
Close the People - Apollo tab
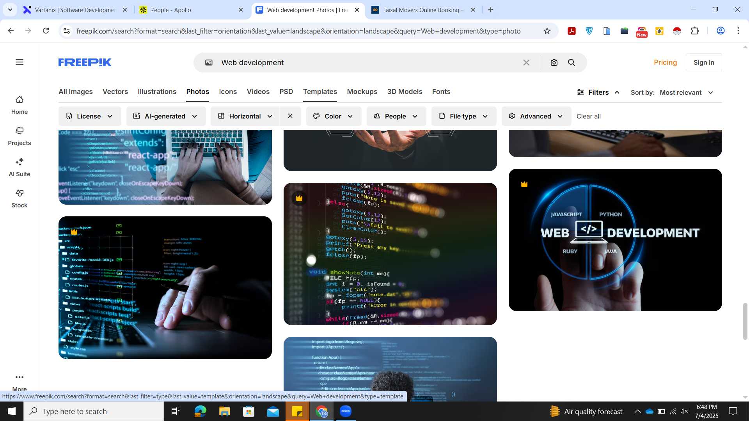tap(241, 10)
